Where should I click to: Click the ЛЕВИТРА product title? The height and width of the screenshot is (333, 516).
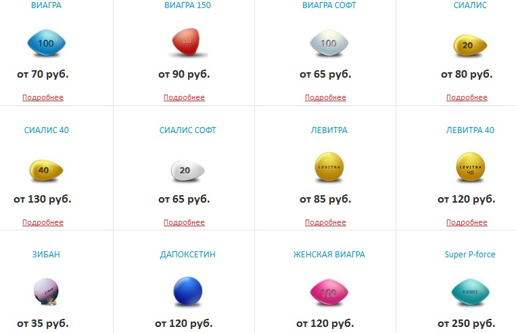tap(329, 130)
